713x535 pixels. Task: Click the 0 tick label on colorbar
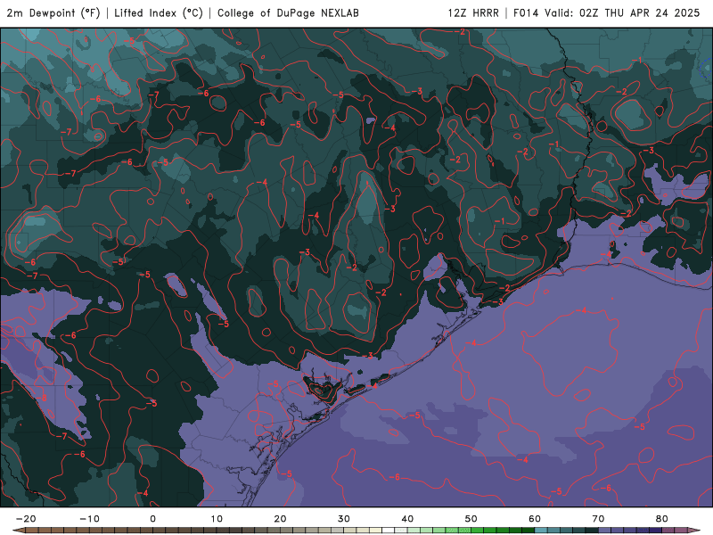pos(152,519)
